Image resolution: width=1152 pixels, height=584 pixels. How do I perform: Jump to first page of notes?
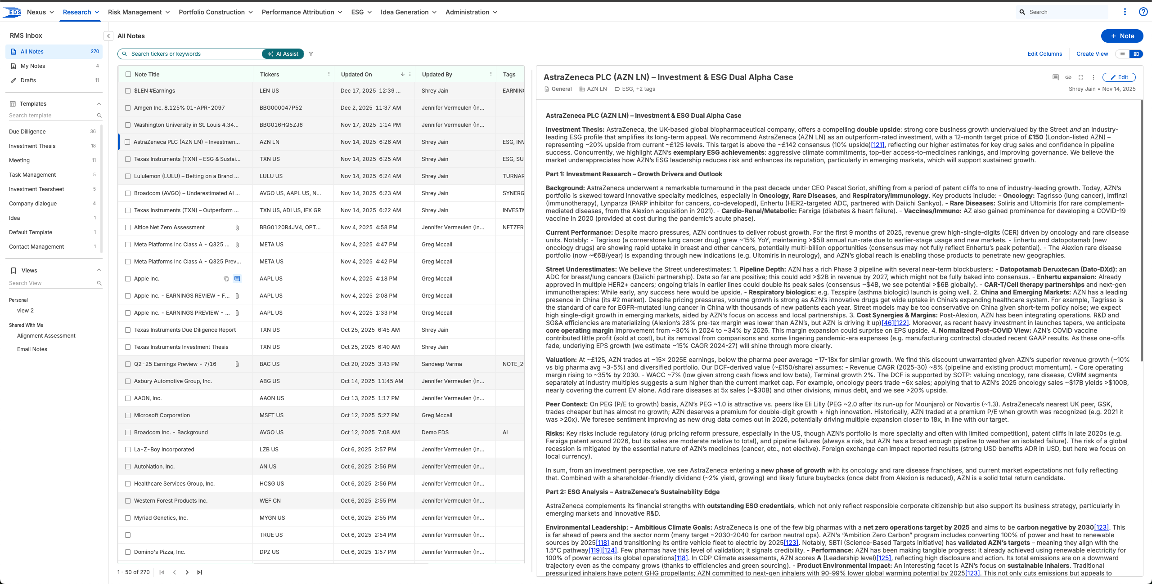pos(162,572)
